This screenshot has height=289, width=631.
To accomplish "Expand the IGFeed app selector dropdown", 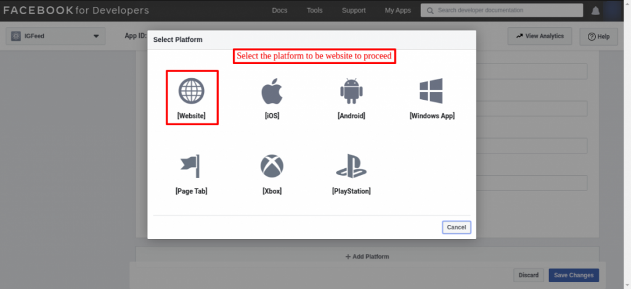I will coord(55,36).
